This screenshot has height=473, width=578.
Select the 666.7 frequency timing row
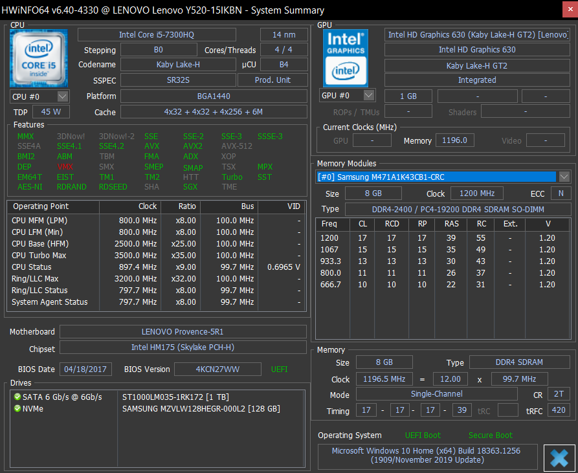click(443, 285)
